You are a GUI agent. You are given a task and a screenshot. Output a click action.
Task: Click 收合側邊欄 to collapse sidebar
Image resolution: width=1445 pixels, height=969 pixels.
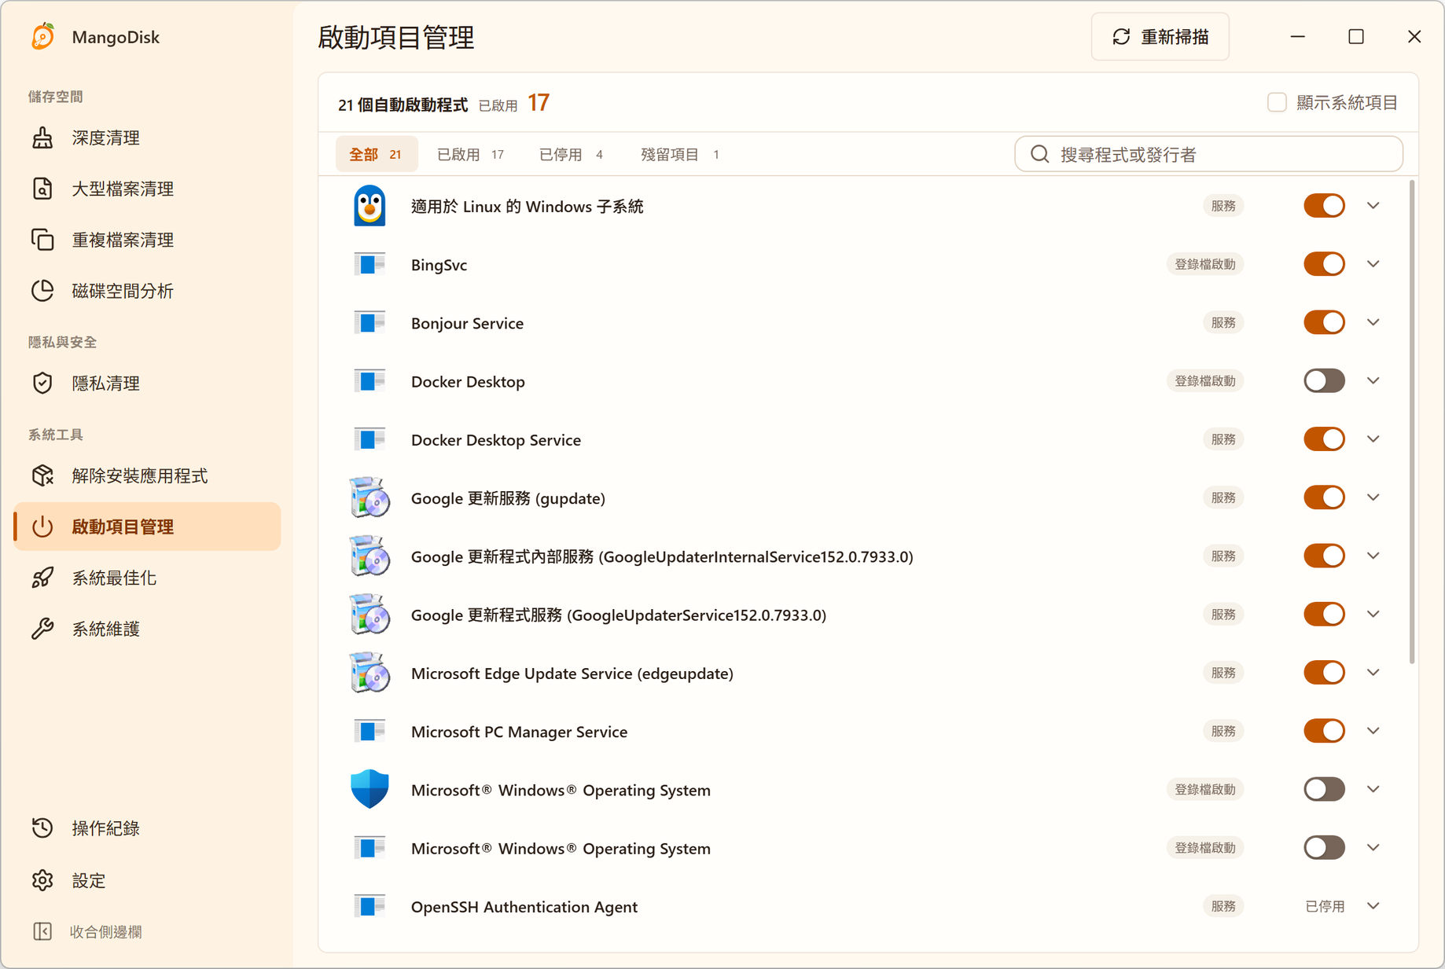[147, 931]
